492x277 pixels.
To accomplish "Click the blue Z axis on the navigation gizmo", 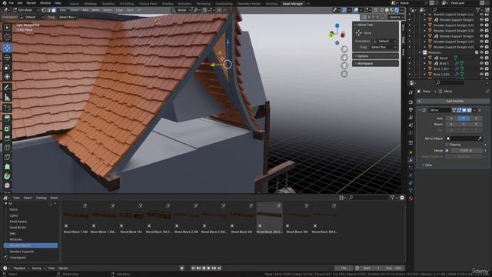I will point(337,25).
